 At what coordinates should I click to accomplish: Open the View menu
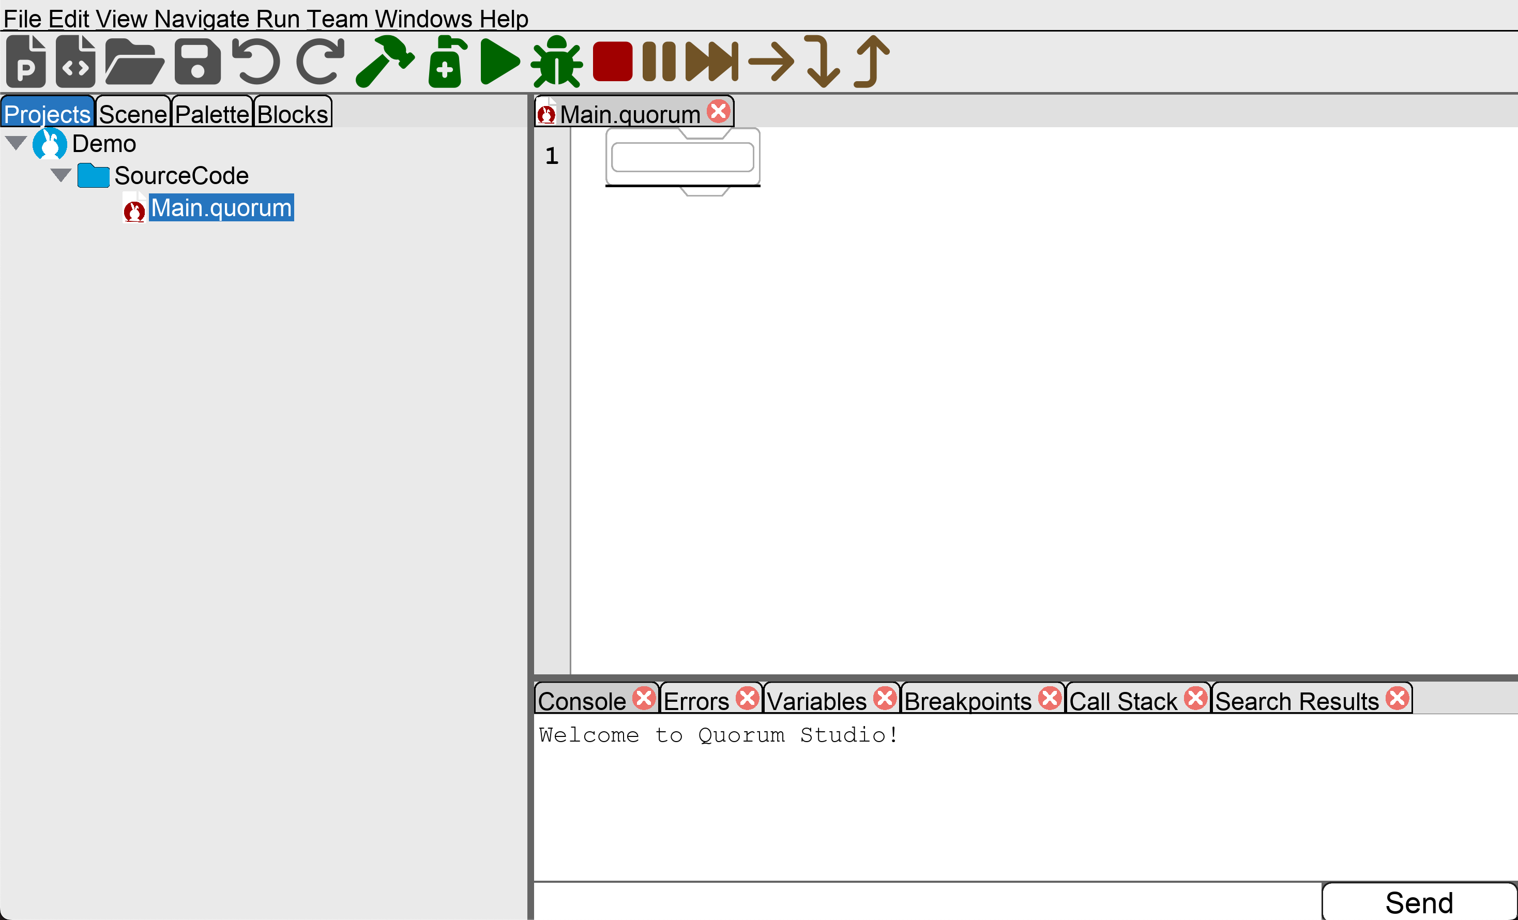(122, 19)
